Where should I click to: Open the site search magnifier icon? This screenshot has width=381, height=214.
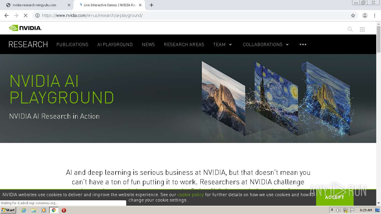[350, 29]
